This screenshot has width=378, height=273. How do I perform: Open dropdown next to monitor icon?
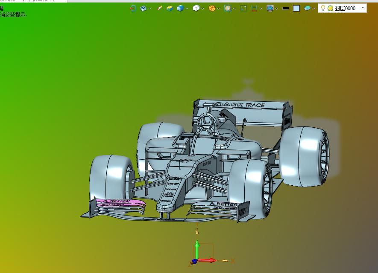[276, 9]
